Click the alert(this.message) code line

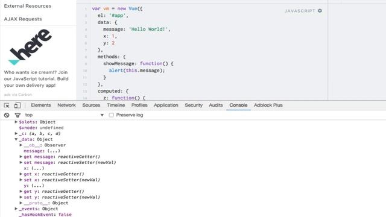(x=137, y=71)
